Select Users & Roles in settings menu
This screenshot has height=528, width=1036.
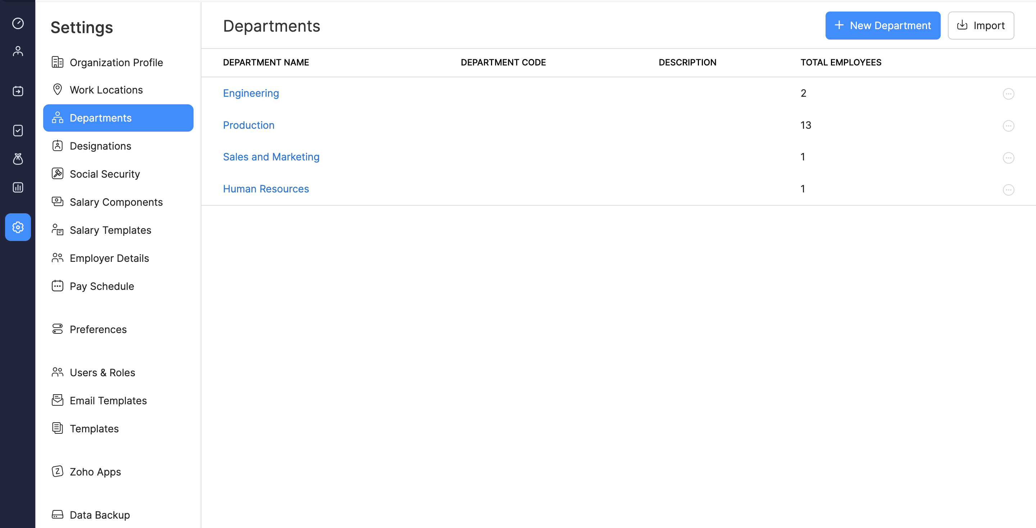[102, 372]
